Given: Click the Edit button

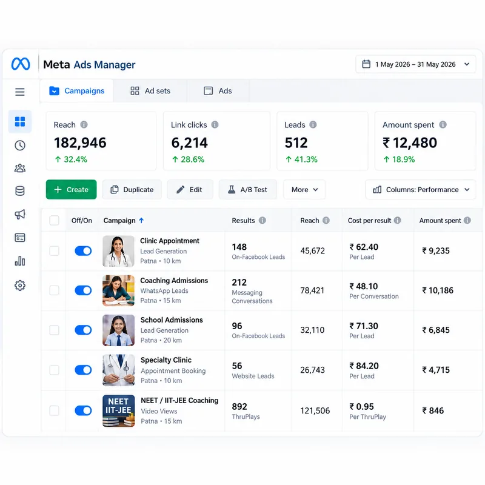Looking at the screenshot, I should pos(190,190).
